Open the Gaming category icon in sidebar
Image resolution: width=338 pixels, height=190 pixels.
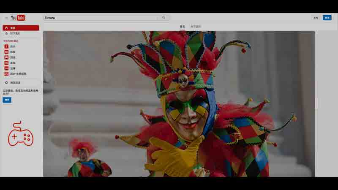pos(6,57)
